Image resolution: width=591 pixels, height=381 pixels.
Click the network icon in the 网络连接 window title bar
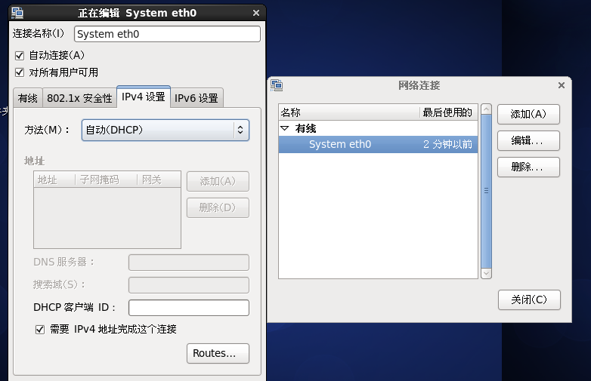coord(277,85)
